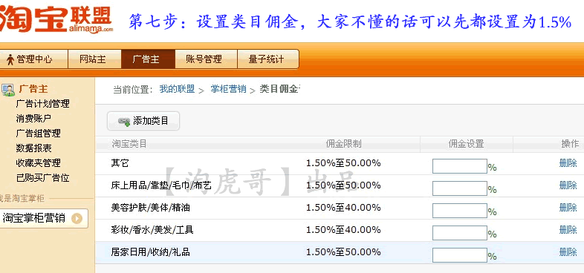Open 收藏夹管理 in the sidebar

(x=38, y=163)
